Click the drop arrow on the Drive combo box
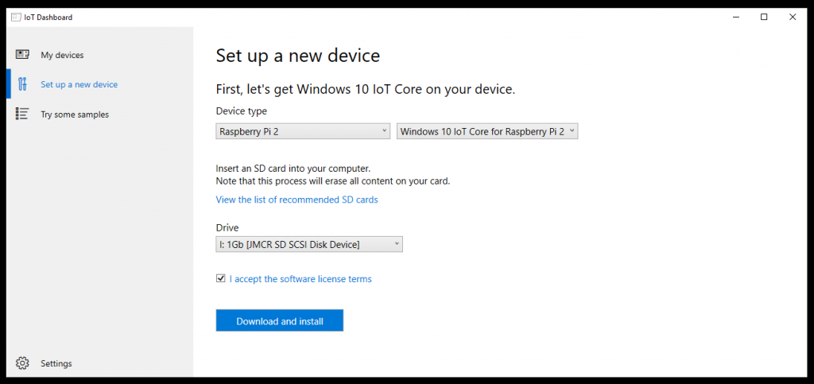Screen dimensions: 814x384 pos(397,243)
